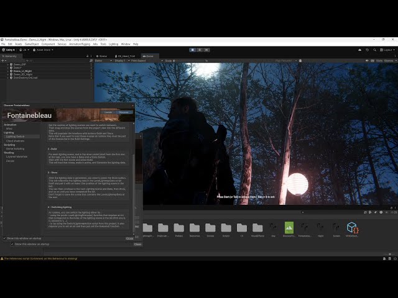This screenshot has width=398, height=298.
Task: Open the undo history icon
Action: (x=368, y=50)
